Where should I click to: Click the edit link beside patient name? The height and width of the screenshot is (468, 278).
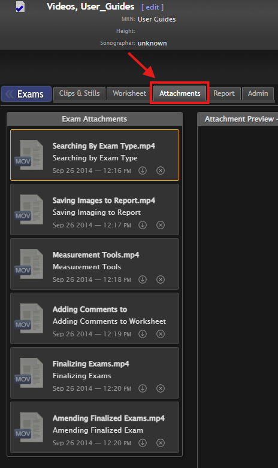point(152,7)
